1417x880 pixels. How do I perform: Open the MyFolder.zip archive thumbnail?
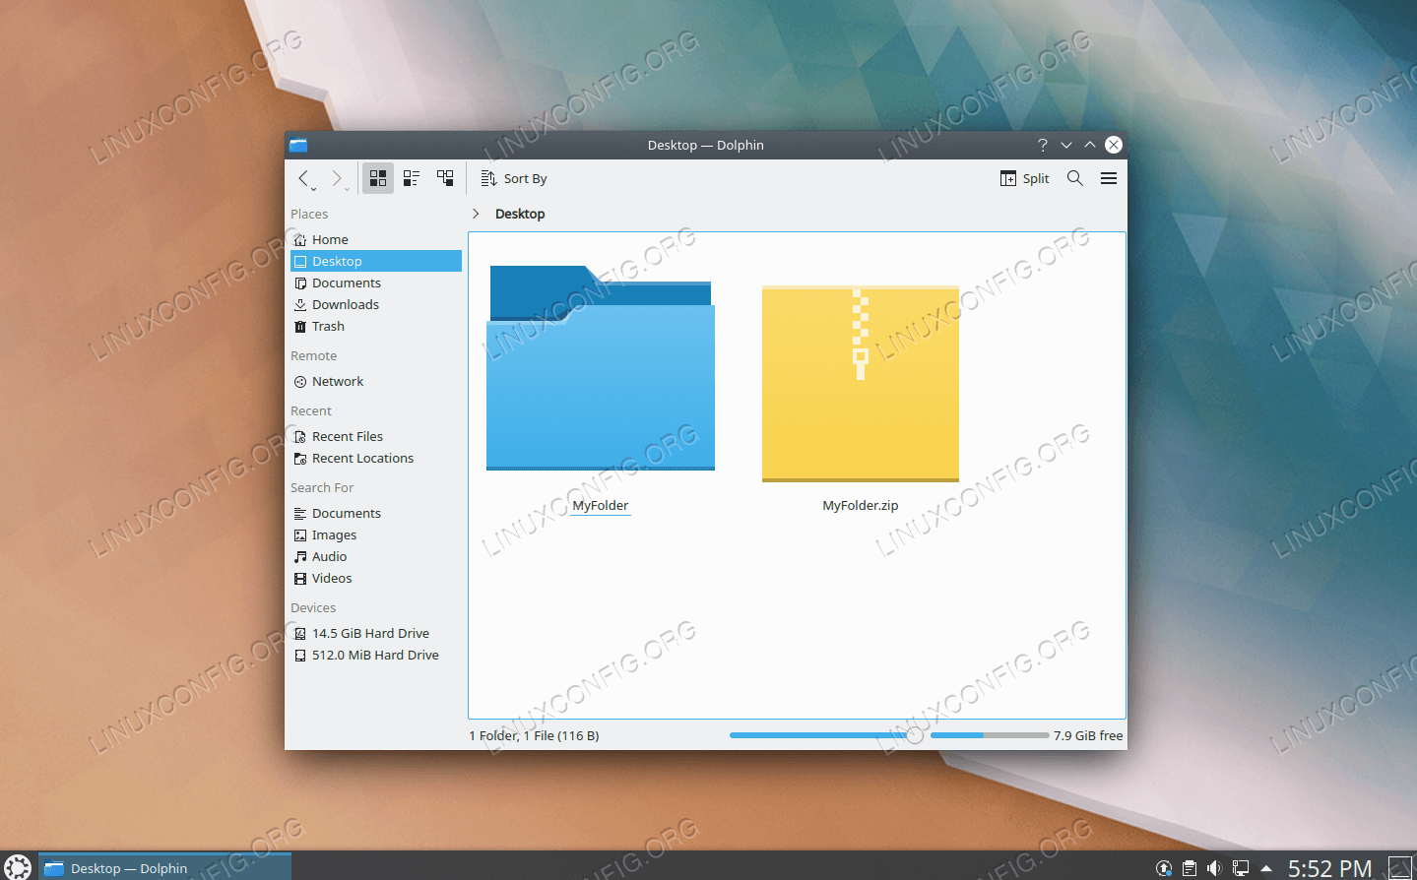[860, 383]
